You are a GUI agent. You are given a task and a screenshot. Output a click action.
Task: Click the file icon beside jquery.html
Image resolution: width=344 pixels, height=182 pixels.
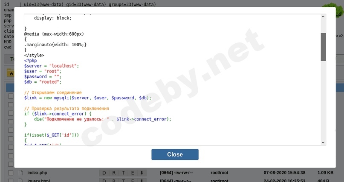coord(20,180)
